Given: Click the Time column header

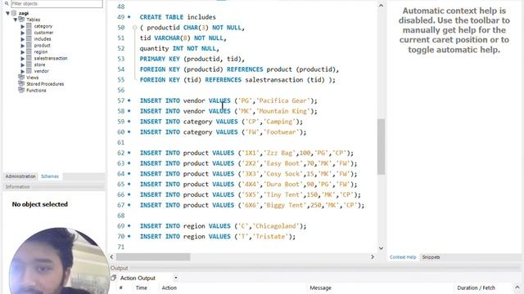Looking at the screenshot, I should [142, 288].
